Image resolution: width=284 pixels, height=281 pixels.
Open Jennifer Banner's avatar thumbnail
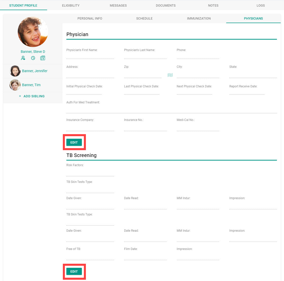click(15, 71)
